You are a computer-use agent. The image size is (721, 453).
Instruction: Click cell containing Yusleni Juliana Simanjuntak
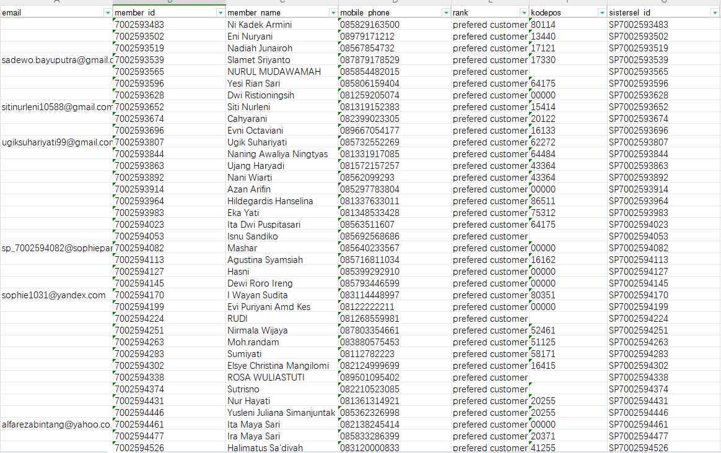point(282,413)
